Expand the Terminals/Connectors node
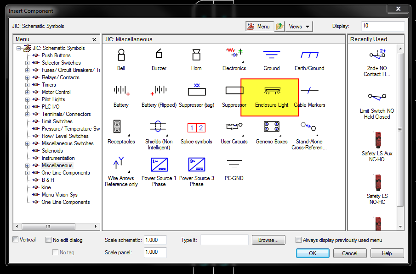 pos(27,114)
